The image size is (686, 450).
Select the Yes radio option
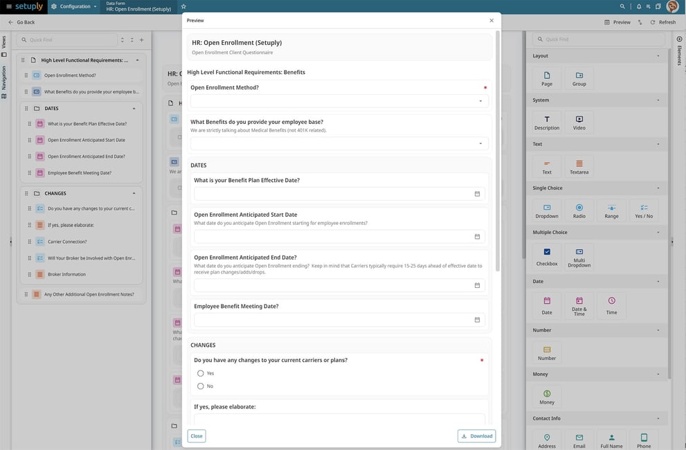[201, 373]
